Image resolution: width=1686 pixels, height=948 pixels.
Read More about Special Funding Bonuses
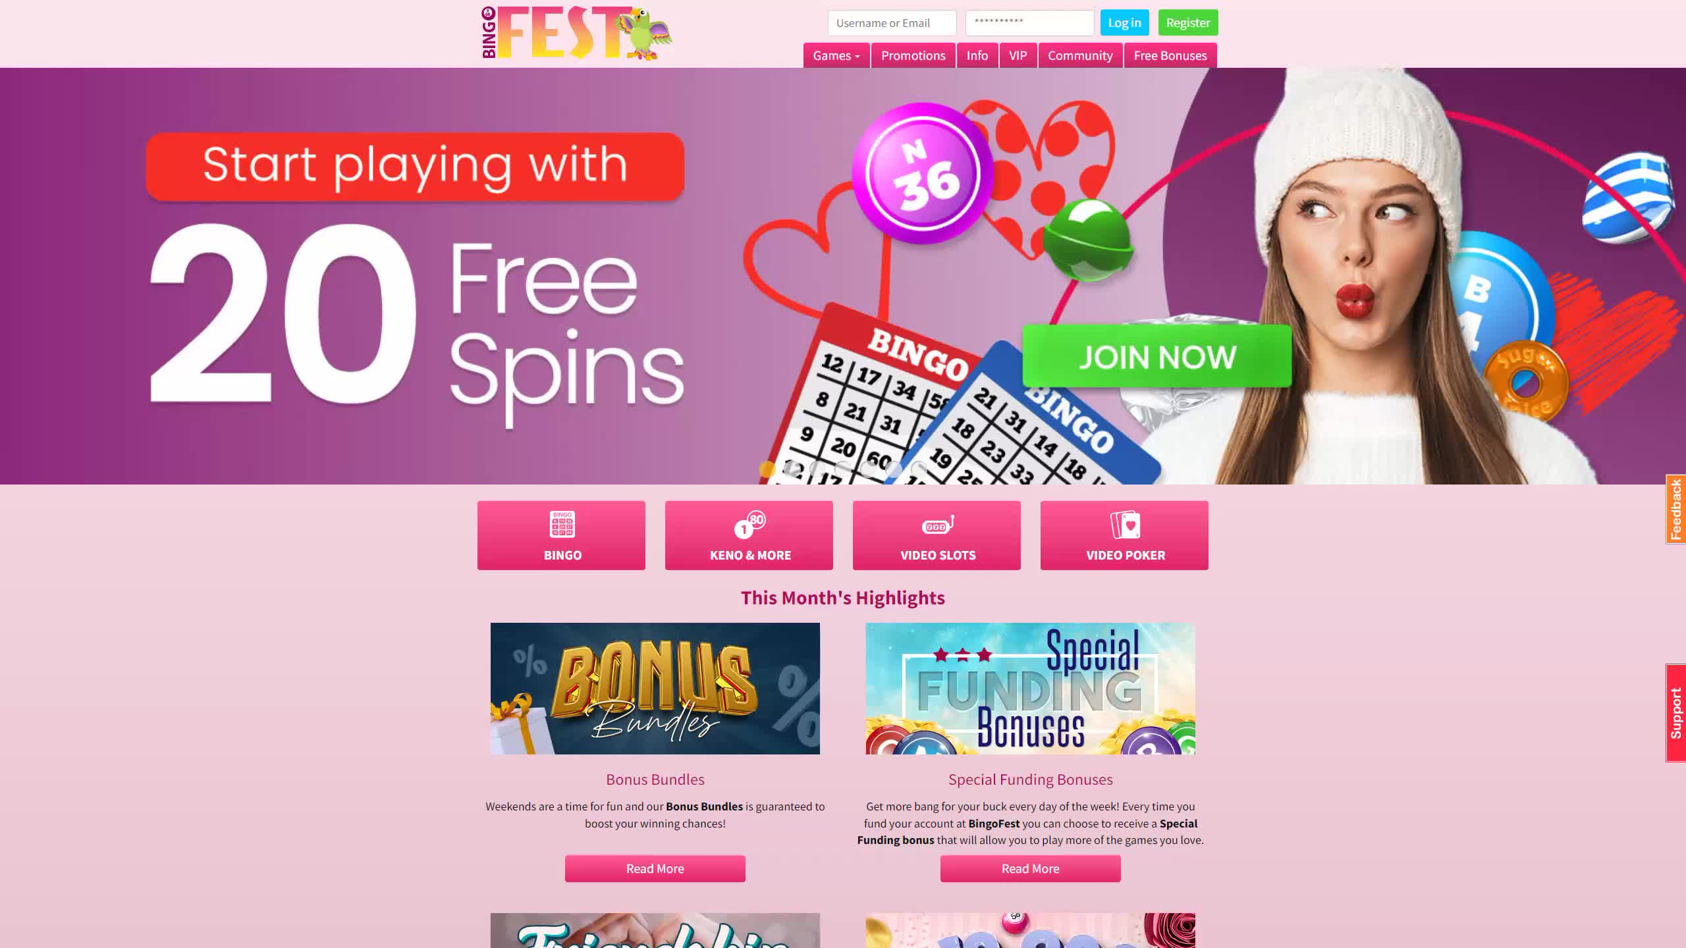[1031, 868]
